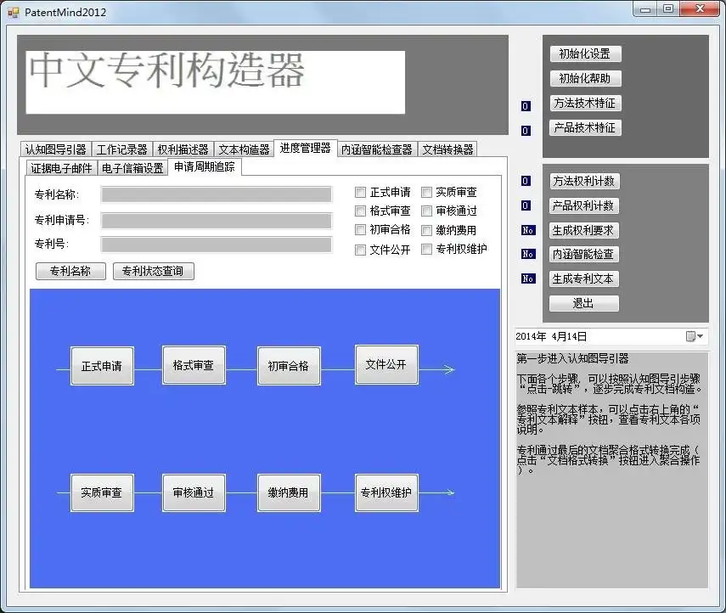The height and width of the screenshot is (613, 726).
Task: Select the 进度管理器 tab
Action: pyautogui.click(x=305, y=149)
